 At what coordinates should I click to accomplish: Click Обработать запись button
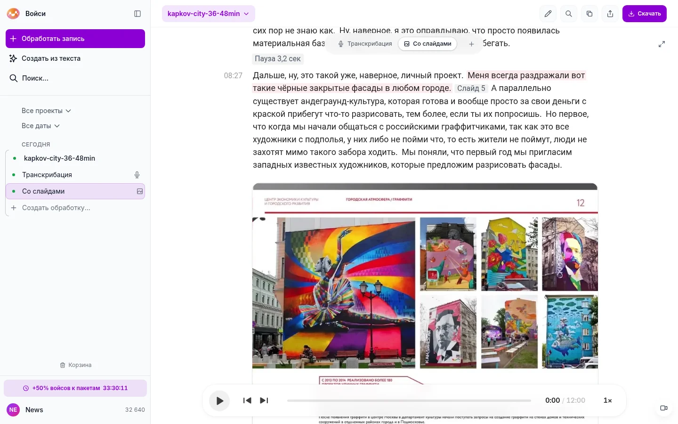[75, 39]
